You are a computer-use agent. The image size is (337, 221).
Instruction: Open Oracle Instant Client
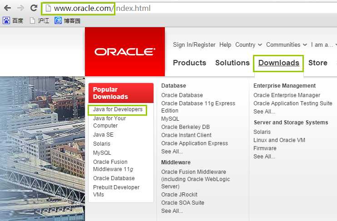tap(186, 135)
